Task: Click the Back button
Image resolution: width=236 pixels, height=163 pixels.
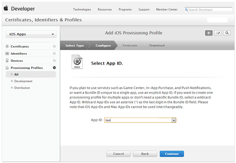Action: [145, 154]
